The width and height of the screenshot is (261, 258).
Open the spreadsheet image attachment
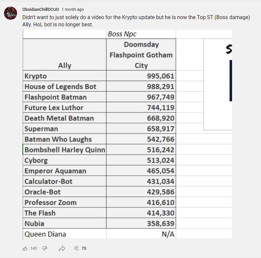pos(127,135)
